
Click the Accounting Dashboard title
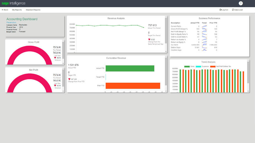point(22,19)
